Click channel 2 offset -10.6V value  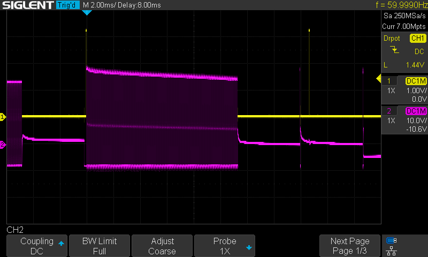tap(417, 129)
